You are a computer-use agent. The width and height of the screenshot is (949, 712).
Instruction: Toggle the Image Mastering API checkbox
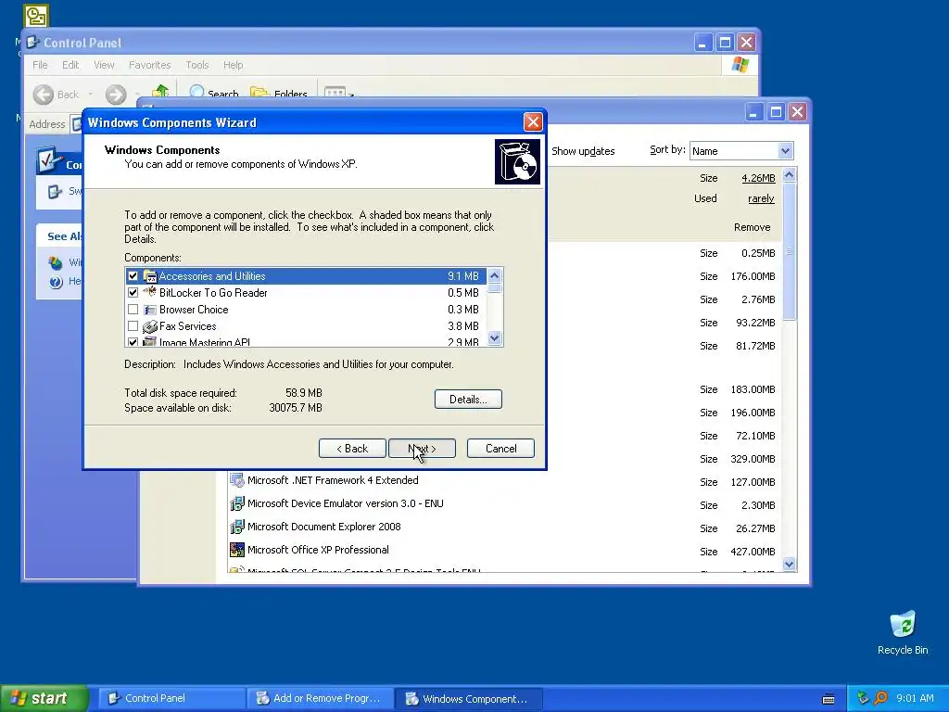coord(133,342)
